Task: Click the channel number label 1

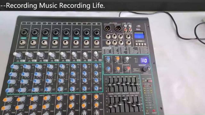Action: tap(26, 23)
